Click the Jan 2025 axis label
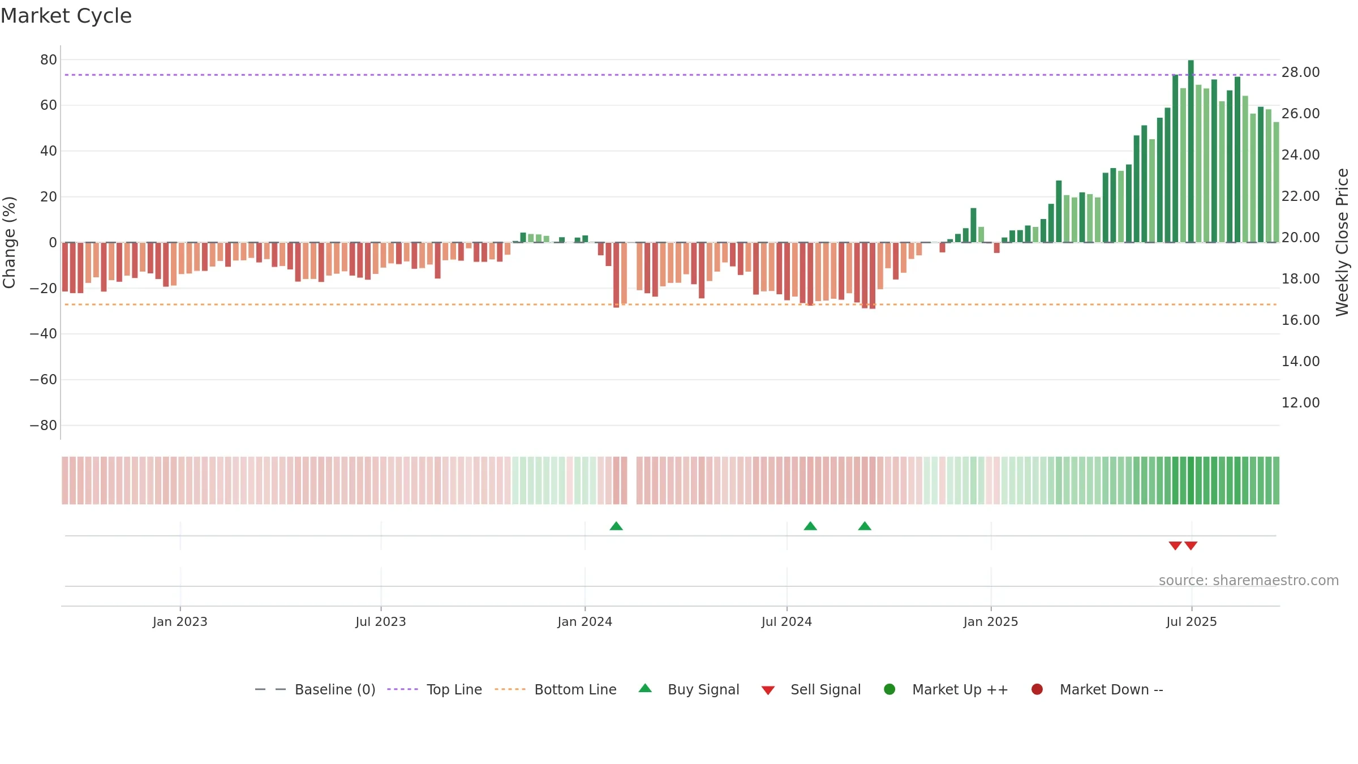The image size is (1358, 764). point(991,622)
